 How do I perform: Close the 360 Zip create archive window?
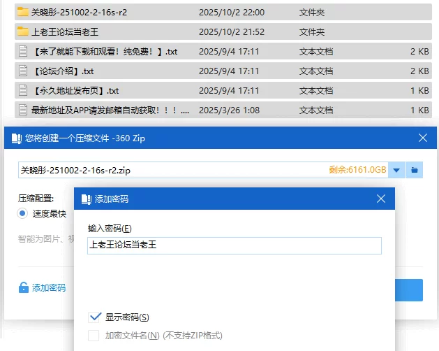coord(423,138)
